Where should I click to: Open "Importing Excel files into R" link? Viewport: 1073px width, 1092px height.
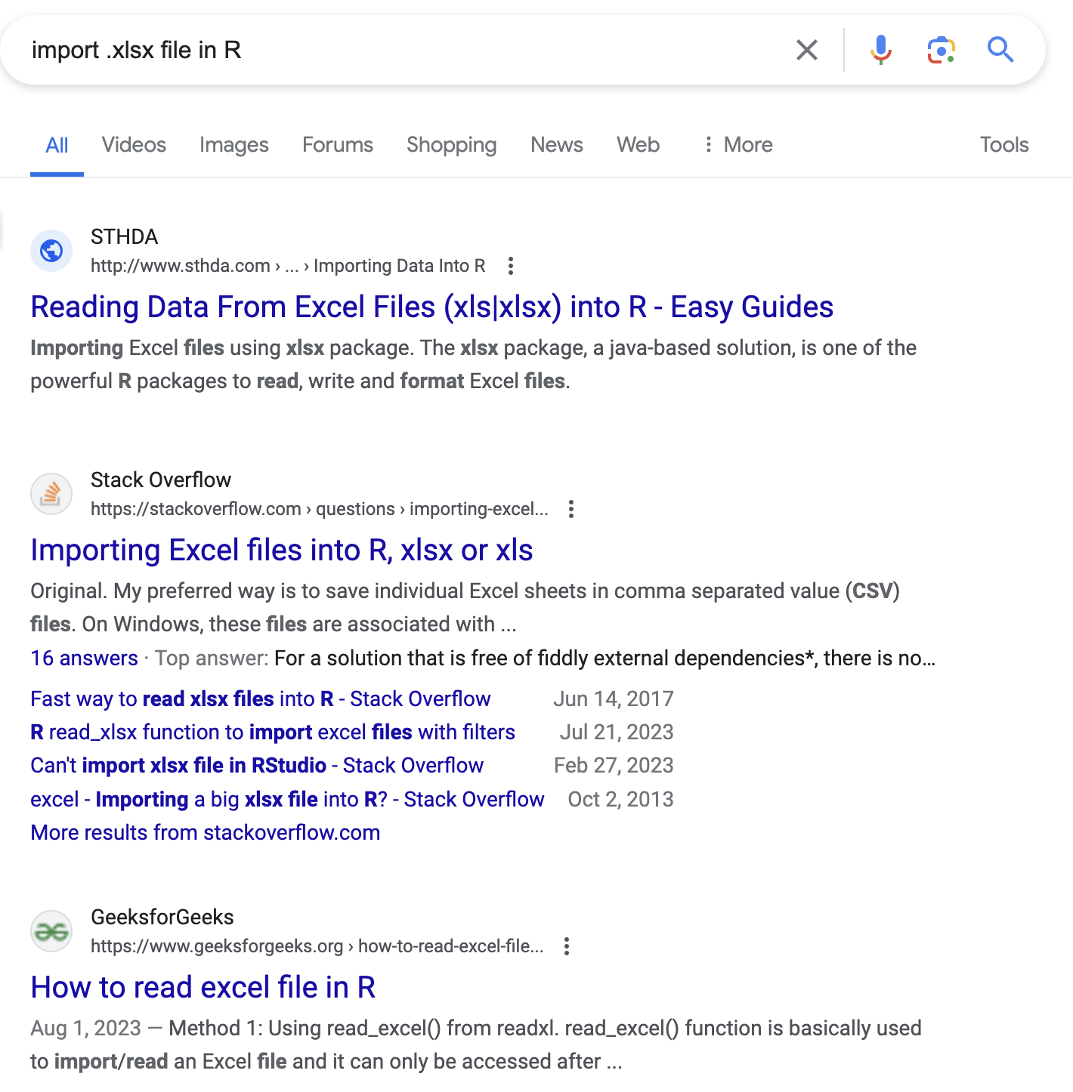pyautogui.click(x=282, y=551)
